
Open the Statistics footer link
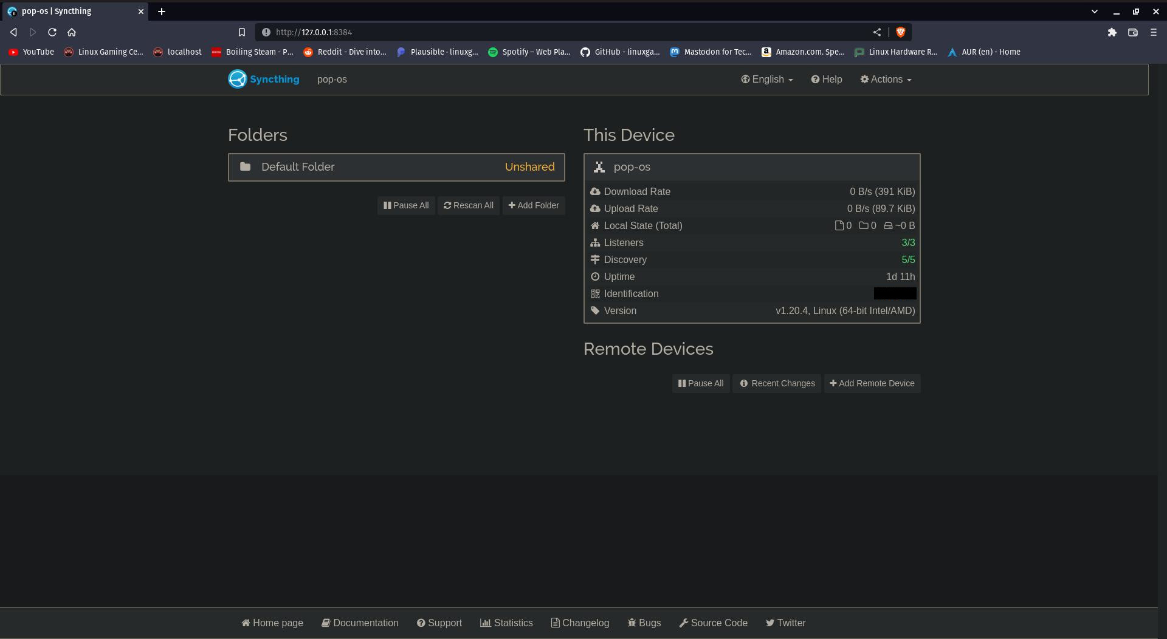tap(506, 623)
